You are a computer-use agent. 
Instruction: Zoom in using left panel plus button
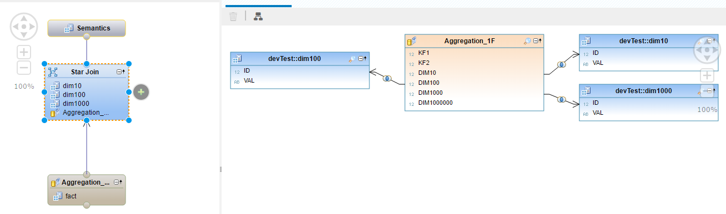coord(24,53)
